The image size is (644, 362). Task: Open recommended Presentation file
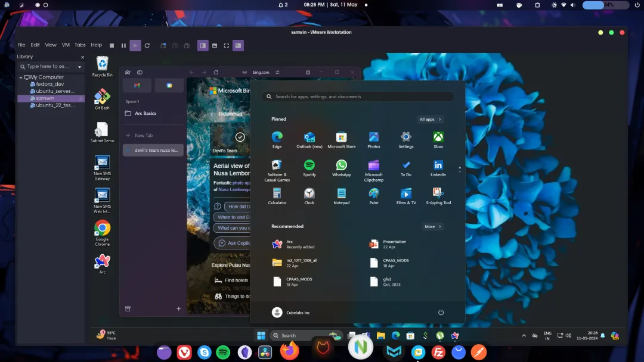(388, 244)
